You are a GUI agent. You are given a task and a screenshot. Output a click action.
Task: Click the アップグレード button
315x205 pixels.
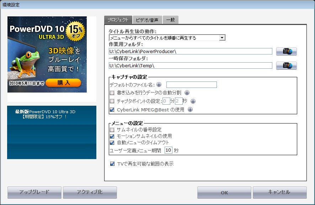(x=34, y=193)
